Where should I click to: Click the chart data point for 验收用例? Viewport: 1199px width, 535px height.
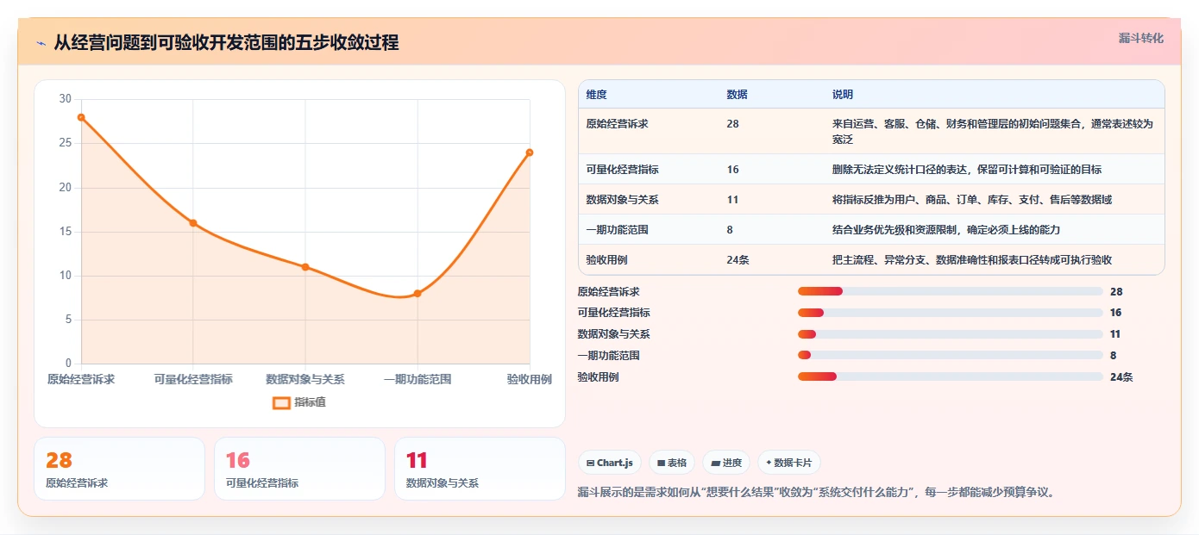pos(530,152)
